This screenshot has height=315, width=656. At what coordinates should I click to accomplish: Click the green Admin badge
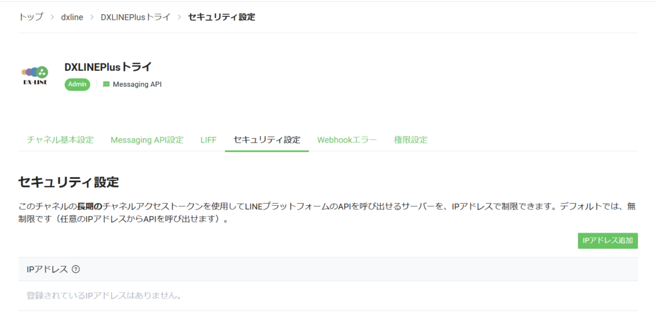(x=77, y=84)
